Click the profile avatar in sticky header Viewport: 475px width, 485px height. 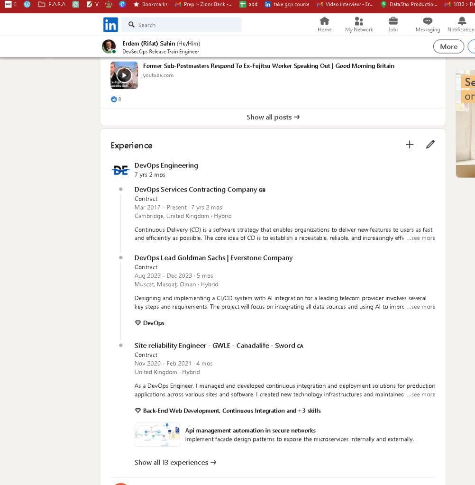pyautogui.click(x=109, y=46)
